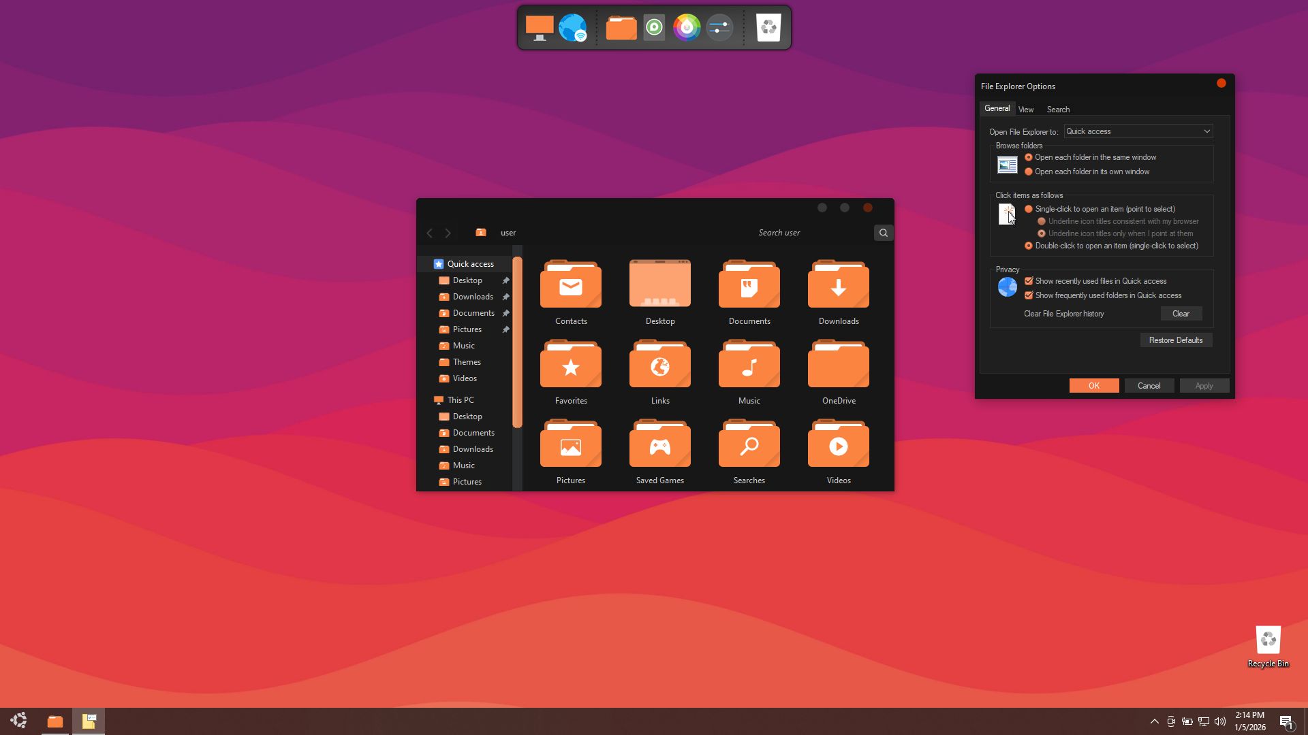
Task: Click the back navigation arrow in Explorer
Action: pyautogui.click(x=429, y=233)
